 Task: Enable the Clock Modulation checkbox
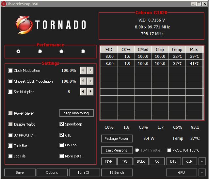pos(10,70)
